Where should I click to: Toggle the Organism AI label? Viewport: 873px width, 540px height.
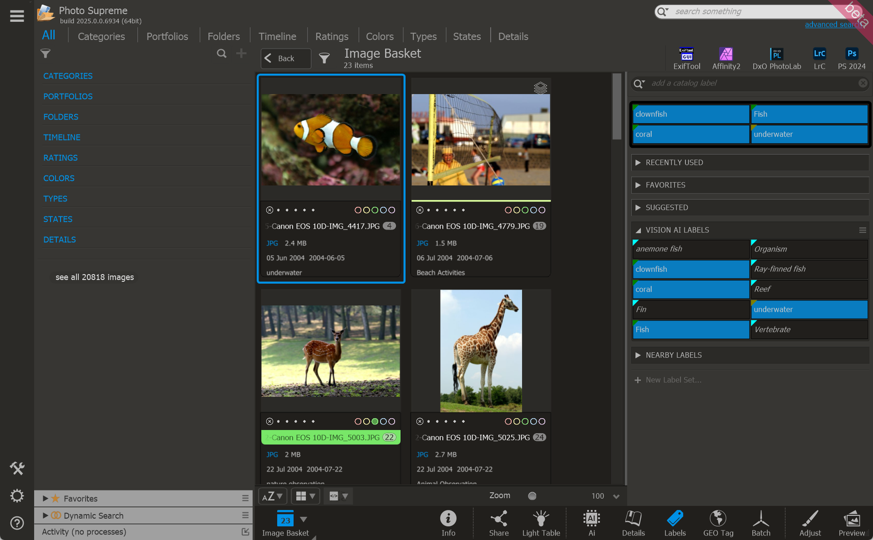[x=809, y=249]
